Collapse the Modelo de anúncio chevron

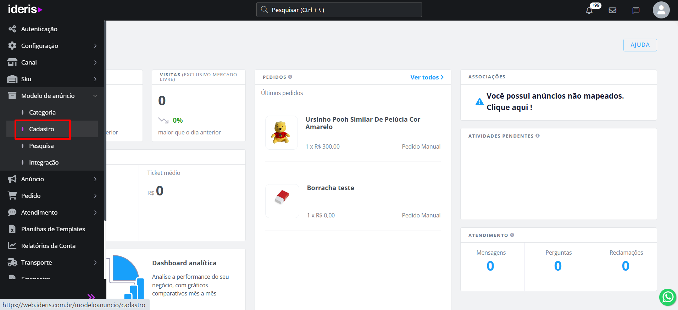tap(95, 96)
